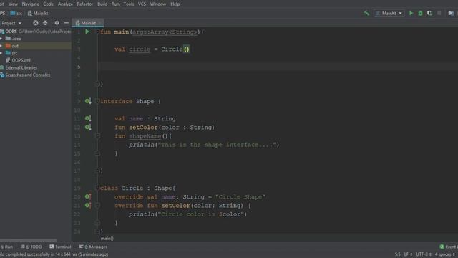The height and width of the screenshot is (258, 458).
Task: Change the LF line separator in status bar
Action: pyautogui.click(x=408, y=254)
